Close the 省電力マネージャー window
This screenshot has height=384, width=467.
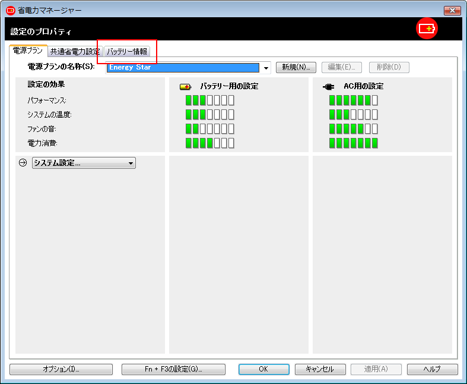(x=452, y=11)
